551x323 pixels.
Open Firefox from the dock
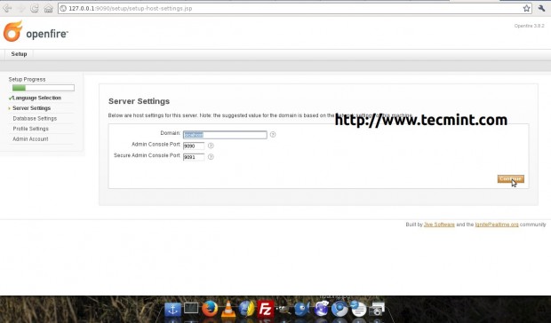tap(210, 309)
